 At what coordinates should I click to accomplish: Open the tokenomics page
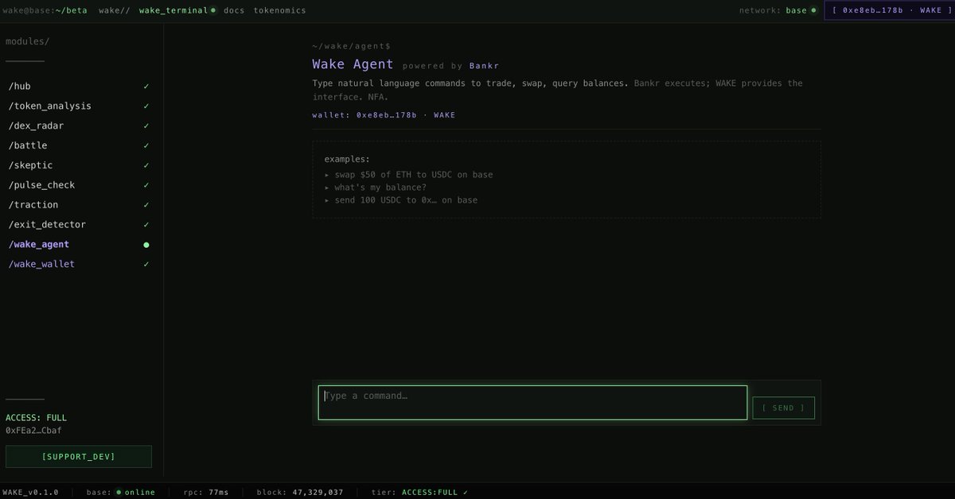(279, 10)
